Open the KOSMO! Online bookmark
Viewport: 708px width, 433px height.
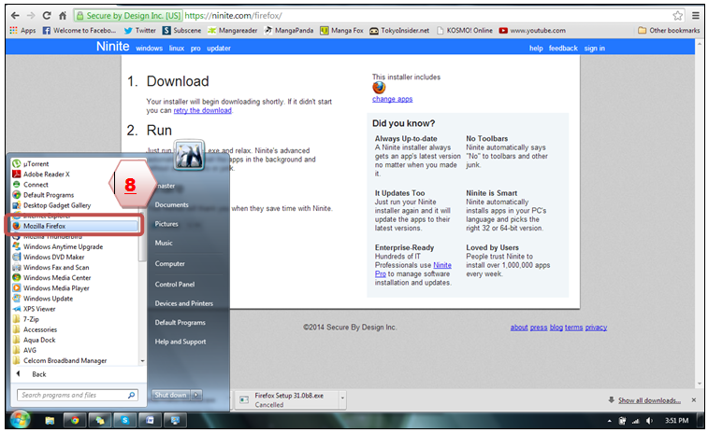(x=465, y=30)
